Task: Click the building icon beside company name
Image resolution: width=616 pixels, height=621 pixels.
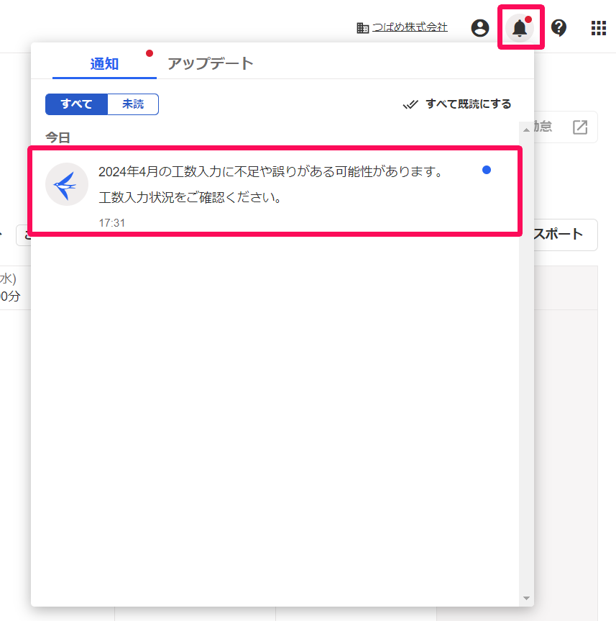Action: tap(362, 28)
